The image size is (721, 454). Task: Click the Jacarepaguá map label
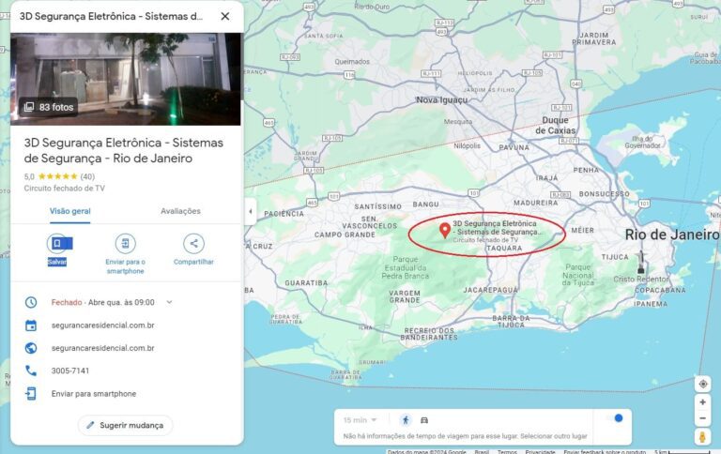491,291
